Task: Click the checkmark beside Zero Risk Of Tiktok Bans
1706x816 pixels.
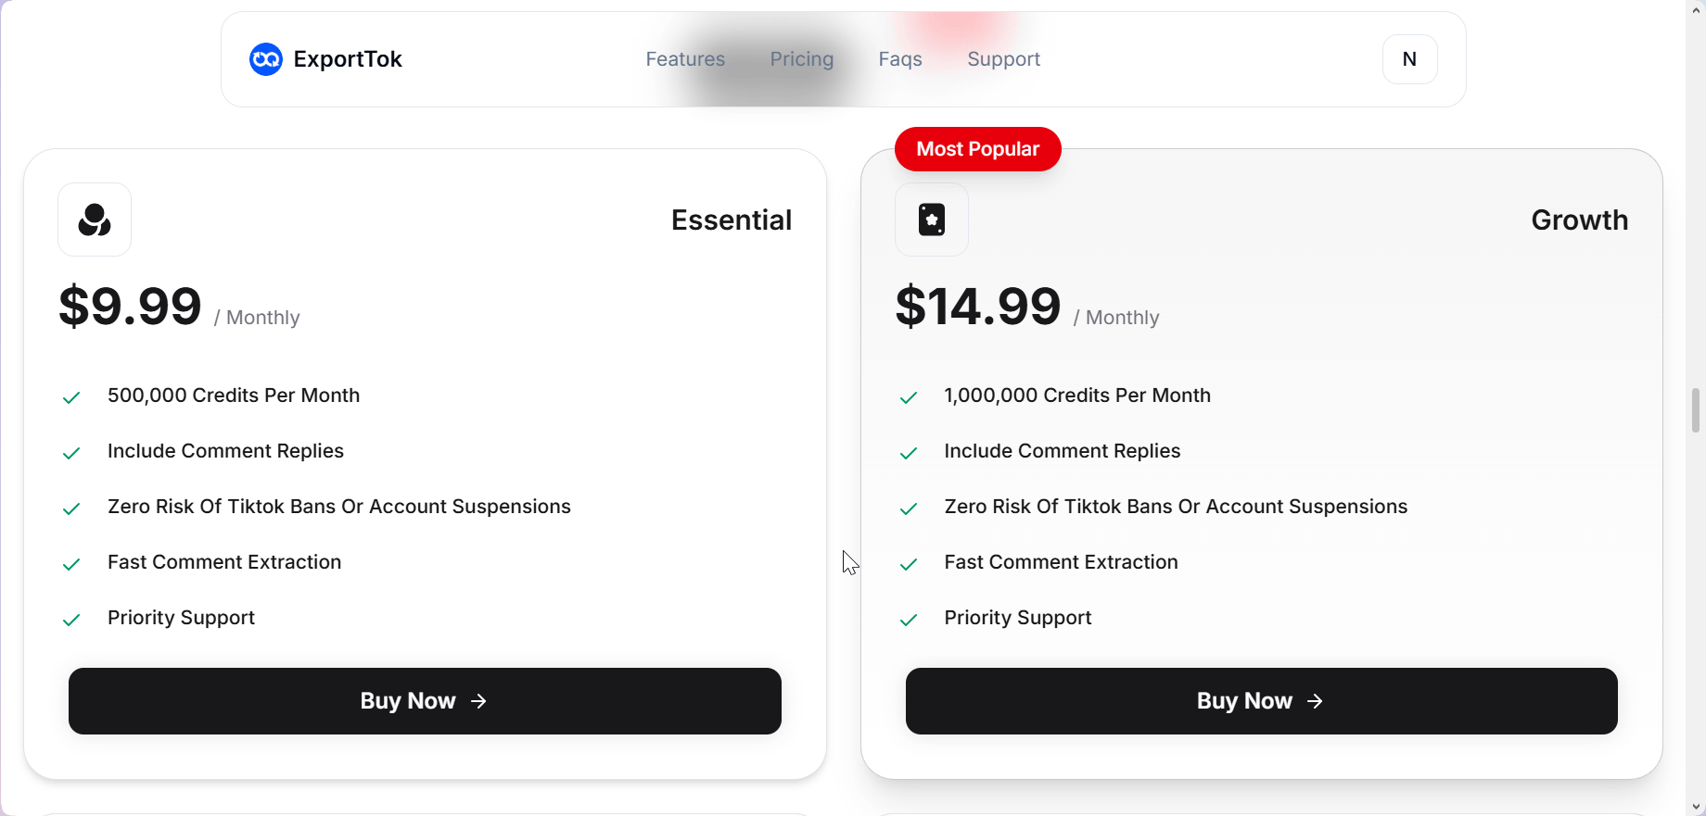Action: [x=71, y=508]
